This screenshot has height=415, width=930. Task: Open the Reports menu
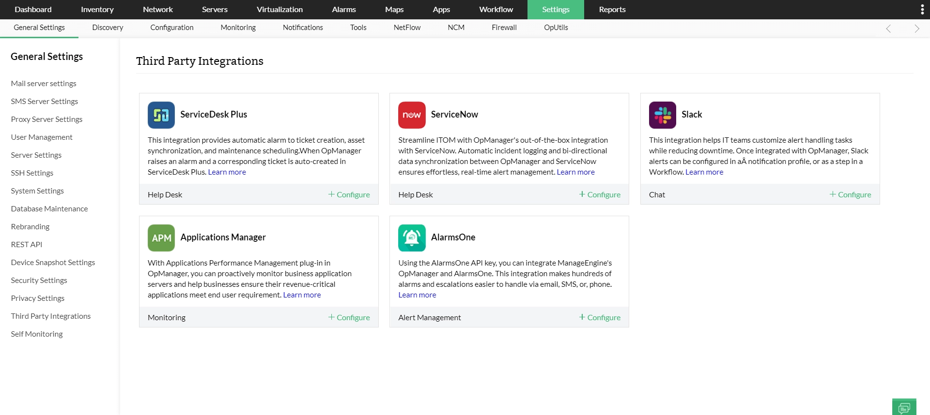click(612, 10)
